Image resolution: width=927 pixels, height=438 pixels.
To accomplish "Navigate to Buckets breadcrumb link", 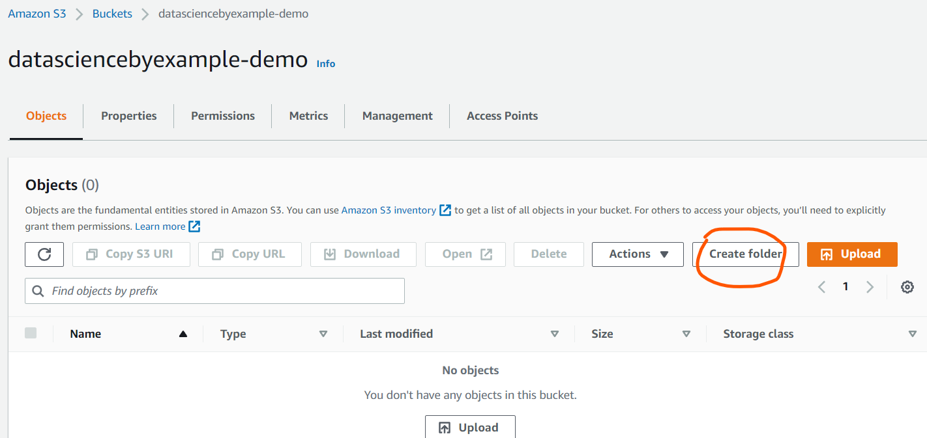I will pos(112,14).
